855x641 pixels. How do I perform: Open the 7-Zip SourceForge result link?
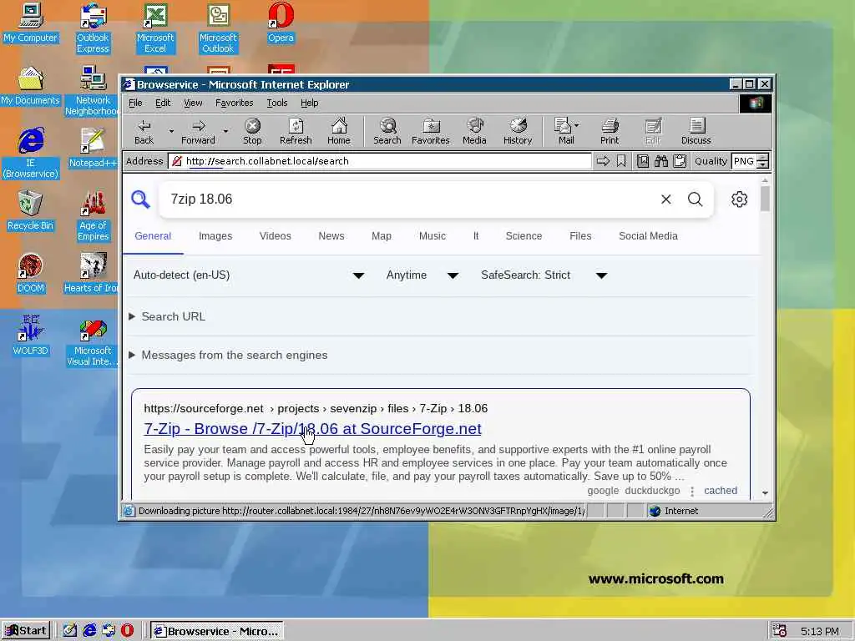pos(312,429)
